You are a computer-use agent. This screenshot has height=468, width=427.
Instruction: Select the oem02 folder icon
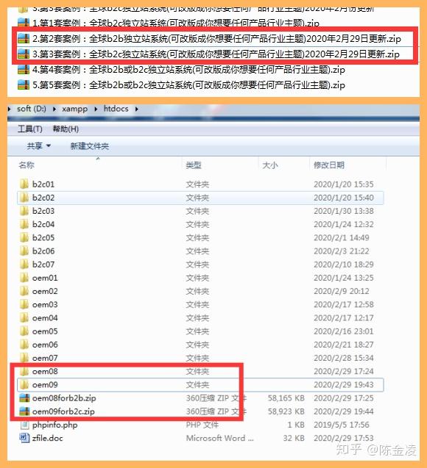[x=24, y=291]
